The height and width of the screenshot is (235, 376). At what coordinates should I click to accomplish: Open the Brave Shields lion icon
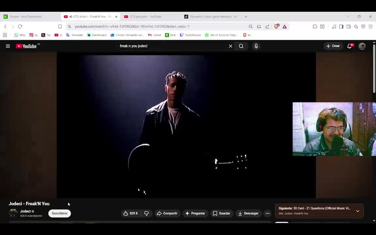276,26
